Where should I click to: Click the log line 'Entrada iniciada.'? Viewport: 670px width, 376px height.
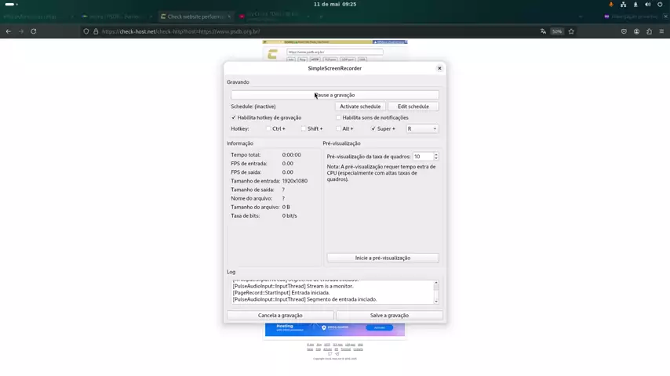click(x=281, y=293)
